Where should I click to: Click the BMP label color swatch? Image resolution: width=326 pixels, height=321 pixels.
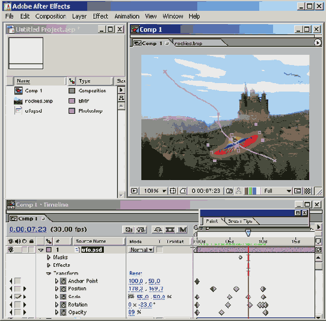(x=72, y=101)
